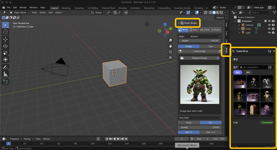The height and width of the screenshot is (150, 277).
Task: Toggle snapping magnet button
Action: [115, 13]
